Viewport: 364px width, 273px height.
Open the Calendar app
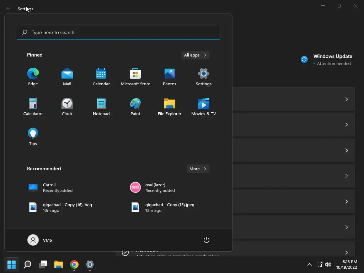[x=101, y=77]
